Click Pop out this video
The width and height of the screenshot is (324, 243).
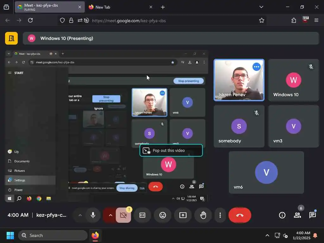[x=171, y=150]
